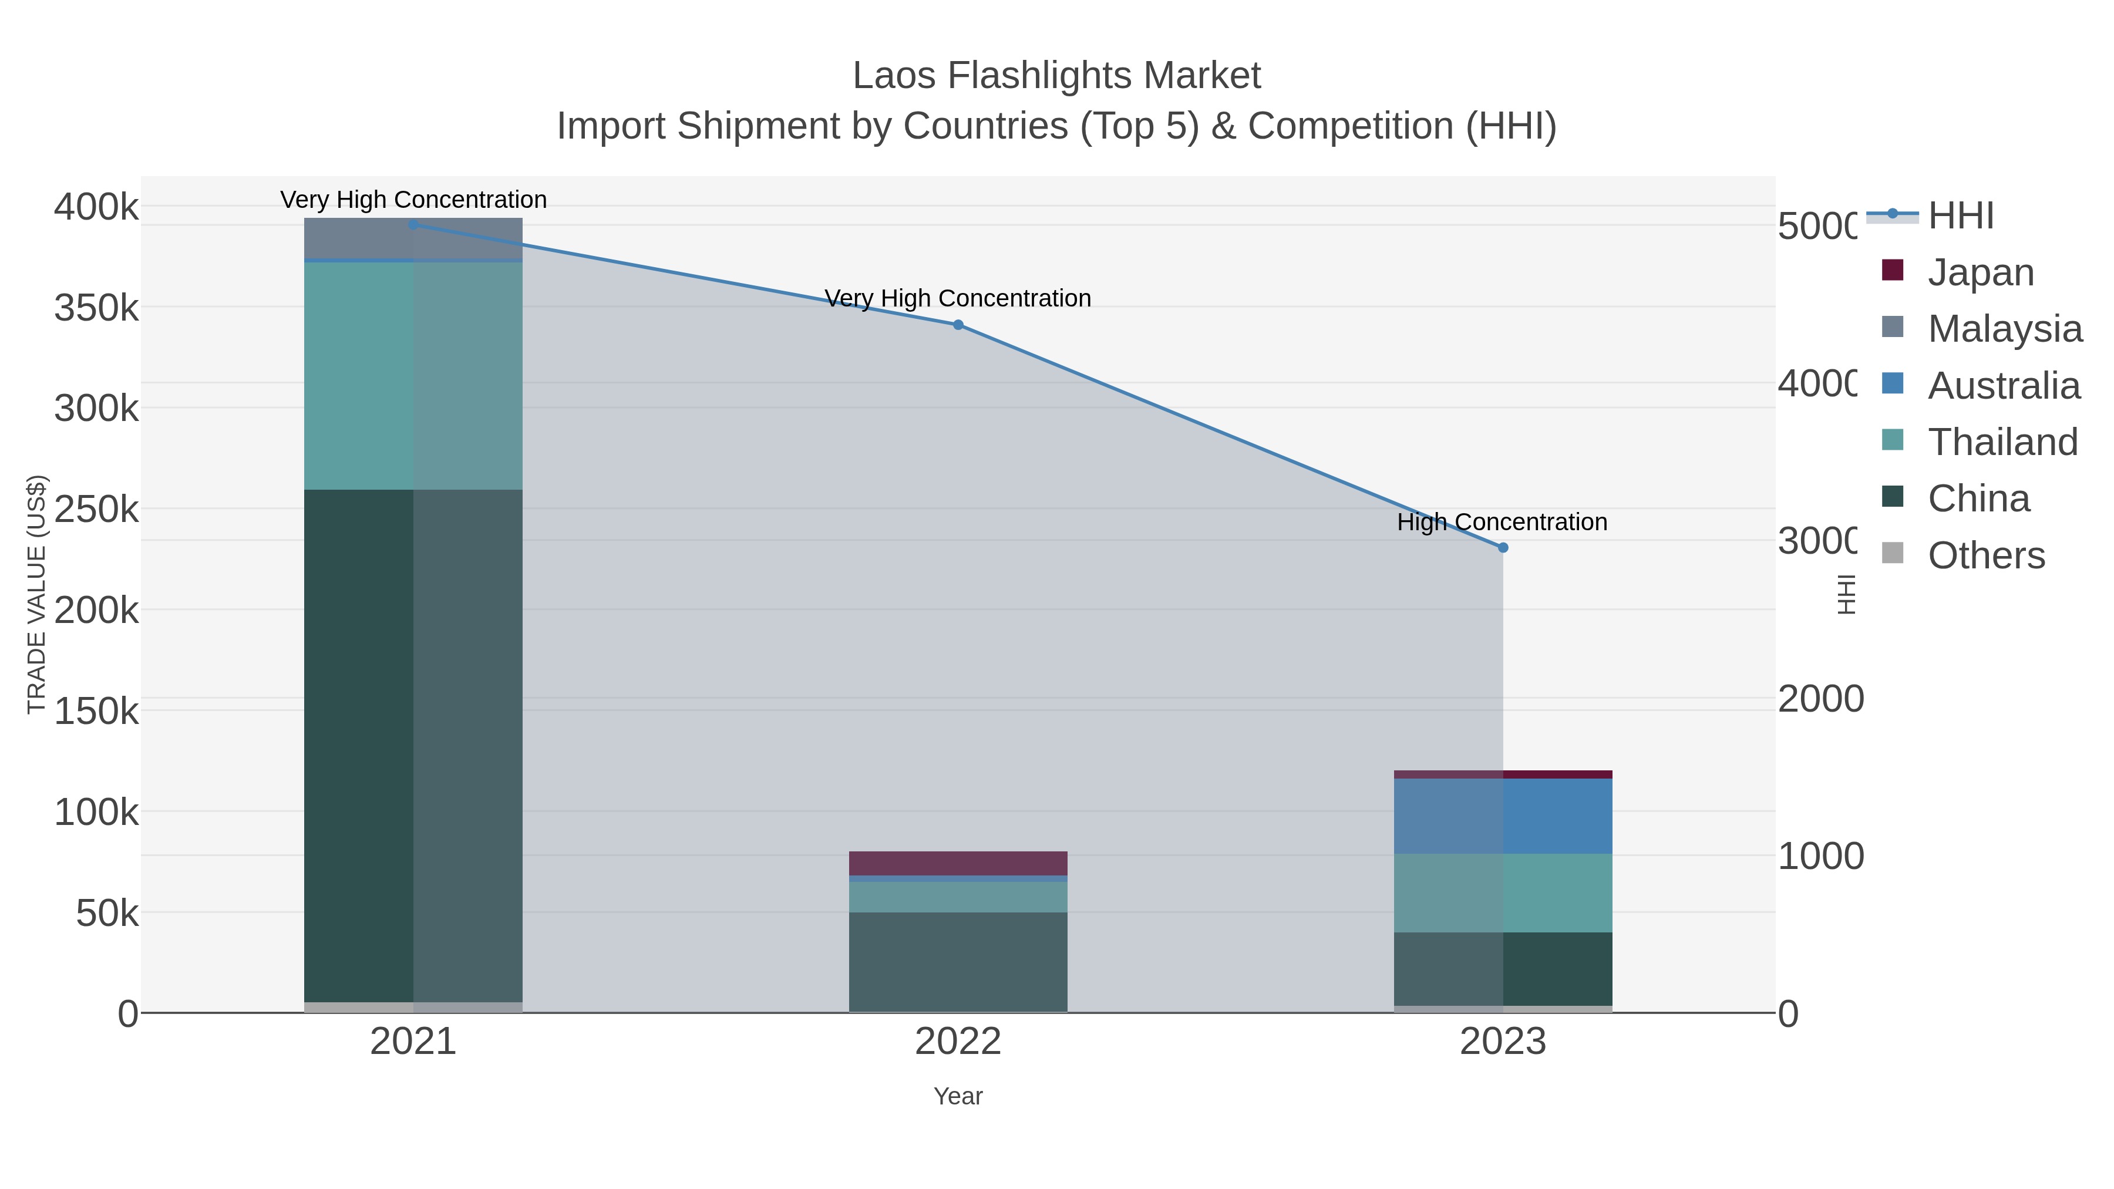Click the 2023 China bar segment
The image size is (2114, 1189).
[1503, 969]
